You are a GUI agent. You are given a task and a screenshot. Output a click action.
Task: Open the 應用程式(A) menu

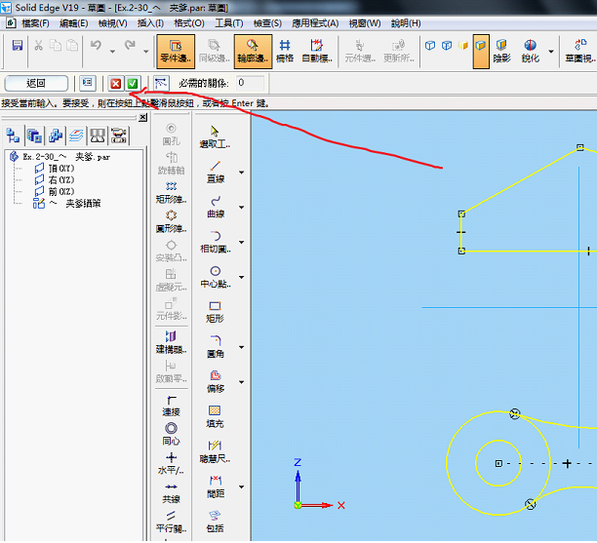(315, 23)
